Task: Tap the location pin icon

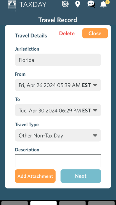Action: tap(78, 4)
